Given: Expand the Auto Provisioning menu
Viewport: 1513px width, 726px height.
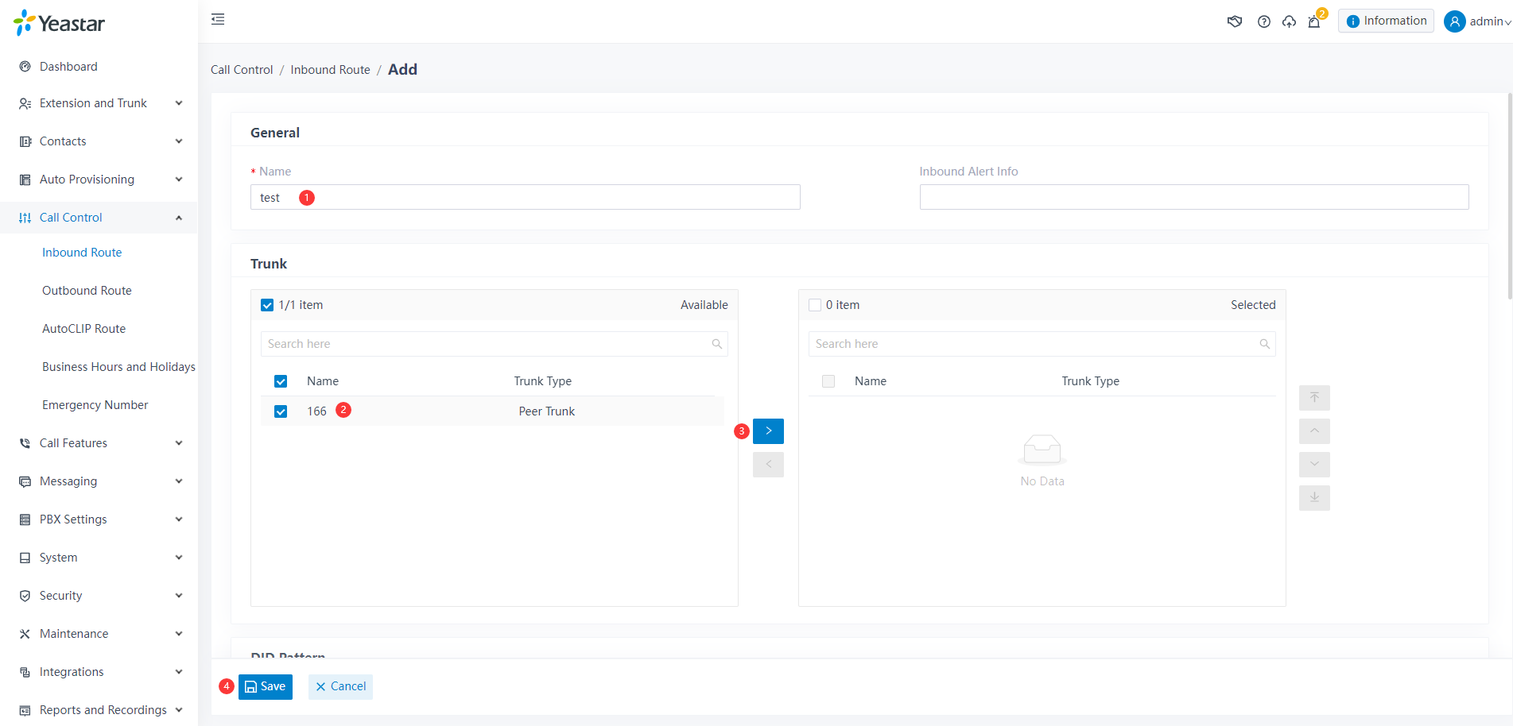Looking at the screenshot, I should tap(99, 180).
